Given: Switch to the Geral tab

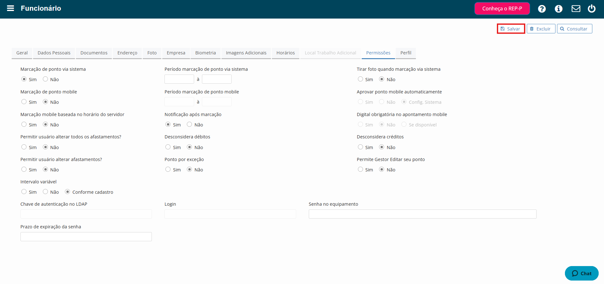Looking at the screenshot, I should point(22,53).
